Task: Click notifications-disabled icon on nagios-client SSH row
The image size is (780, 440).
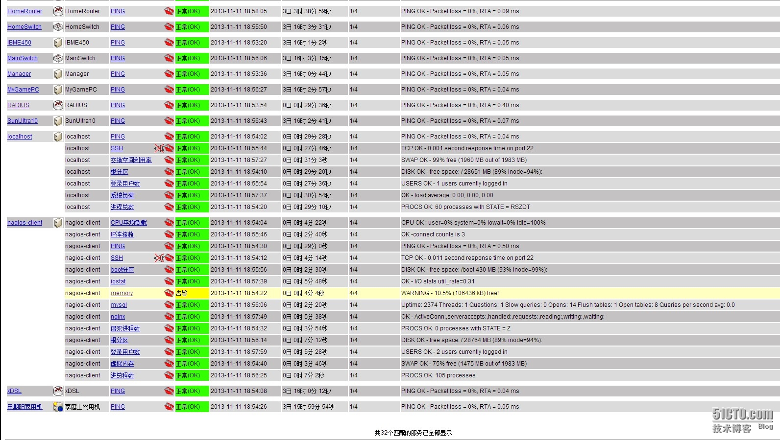Action: [159, 257]
